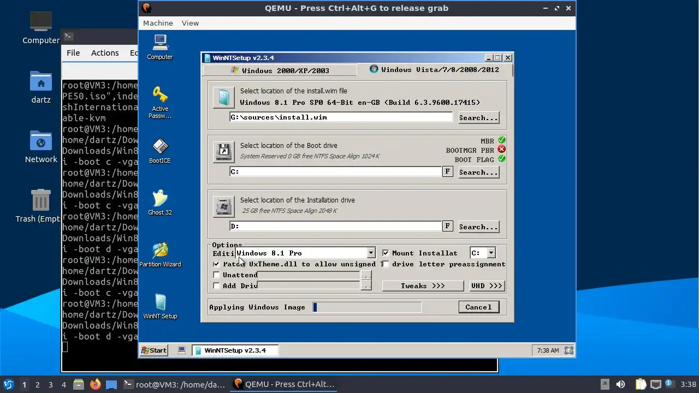This screenshot has width=699, height=393.
Task: Open the volume speaker icon in host tray
Action: coord(620,384)
